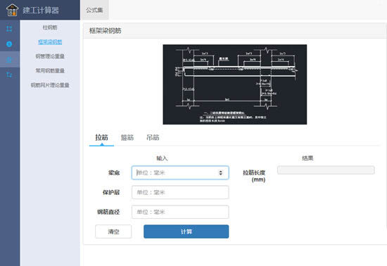Click the 框架梁钢筋 panel heading
This screenshot has width=387, height=266.
tap(105, 31)
